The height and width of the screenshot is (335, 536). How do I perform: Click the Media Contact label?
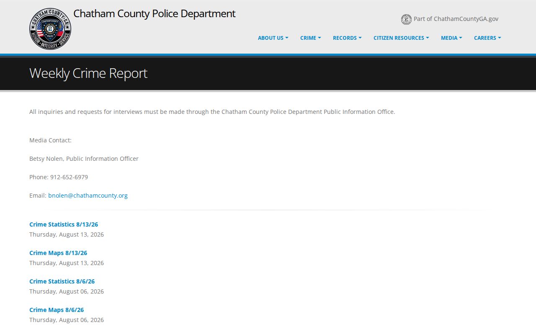50,140
